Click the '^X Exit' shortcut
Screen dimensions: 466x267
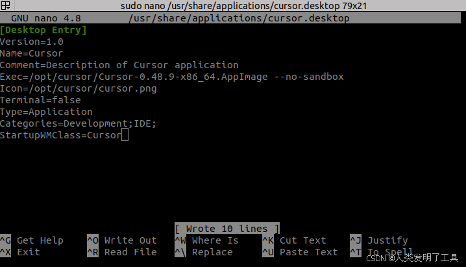20,252
